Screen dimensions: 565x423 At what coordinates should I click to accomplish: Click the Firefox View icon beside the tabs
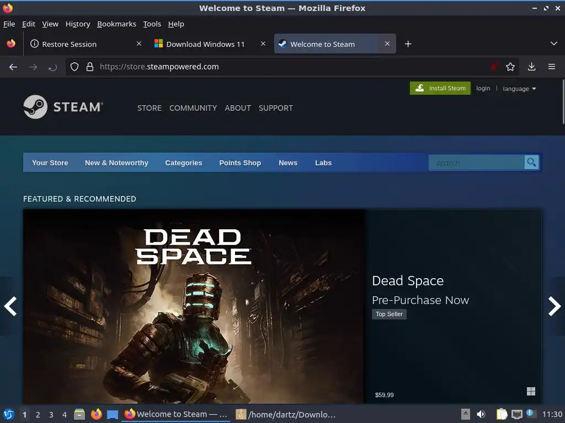tap(11, 44)
